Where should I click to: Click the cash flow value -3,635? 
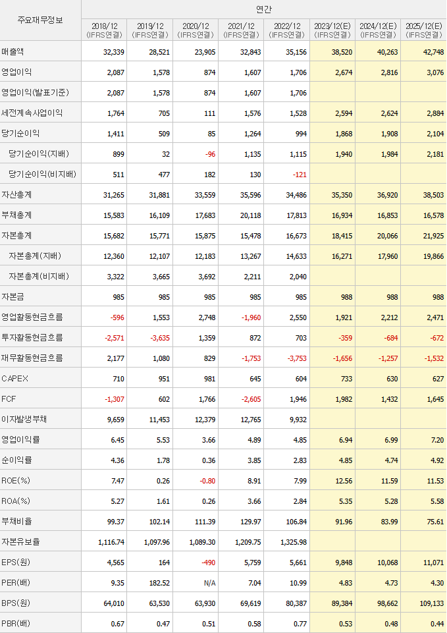(x=160, y=338)
